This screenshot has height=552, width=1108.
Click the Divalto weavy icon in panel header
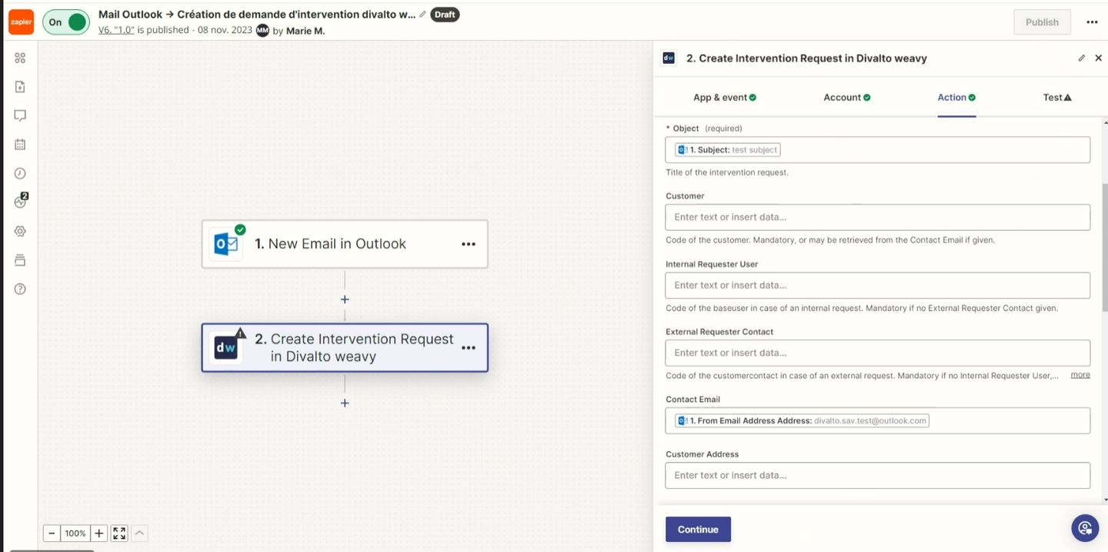(669, 58)
